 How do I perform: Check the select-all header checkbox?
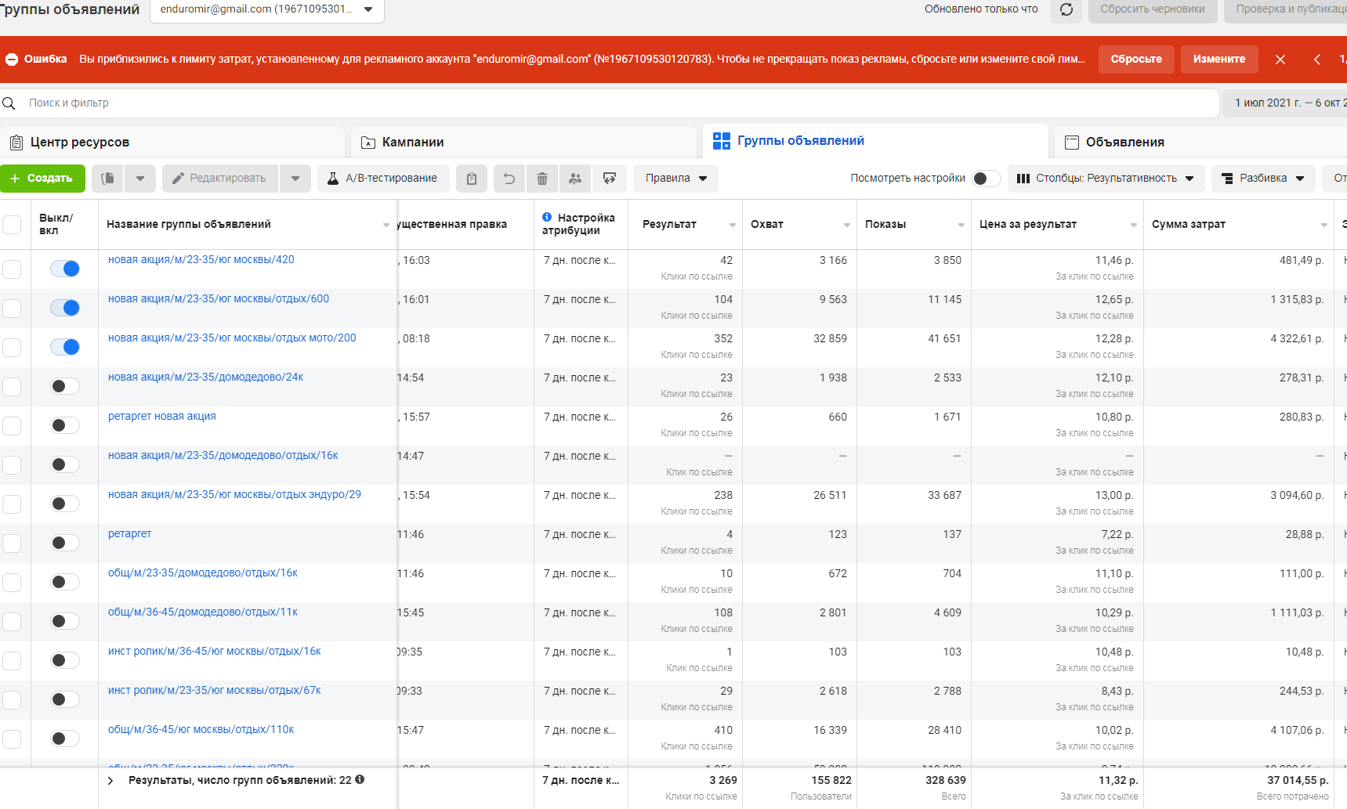12,225
